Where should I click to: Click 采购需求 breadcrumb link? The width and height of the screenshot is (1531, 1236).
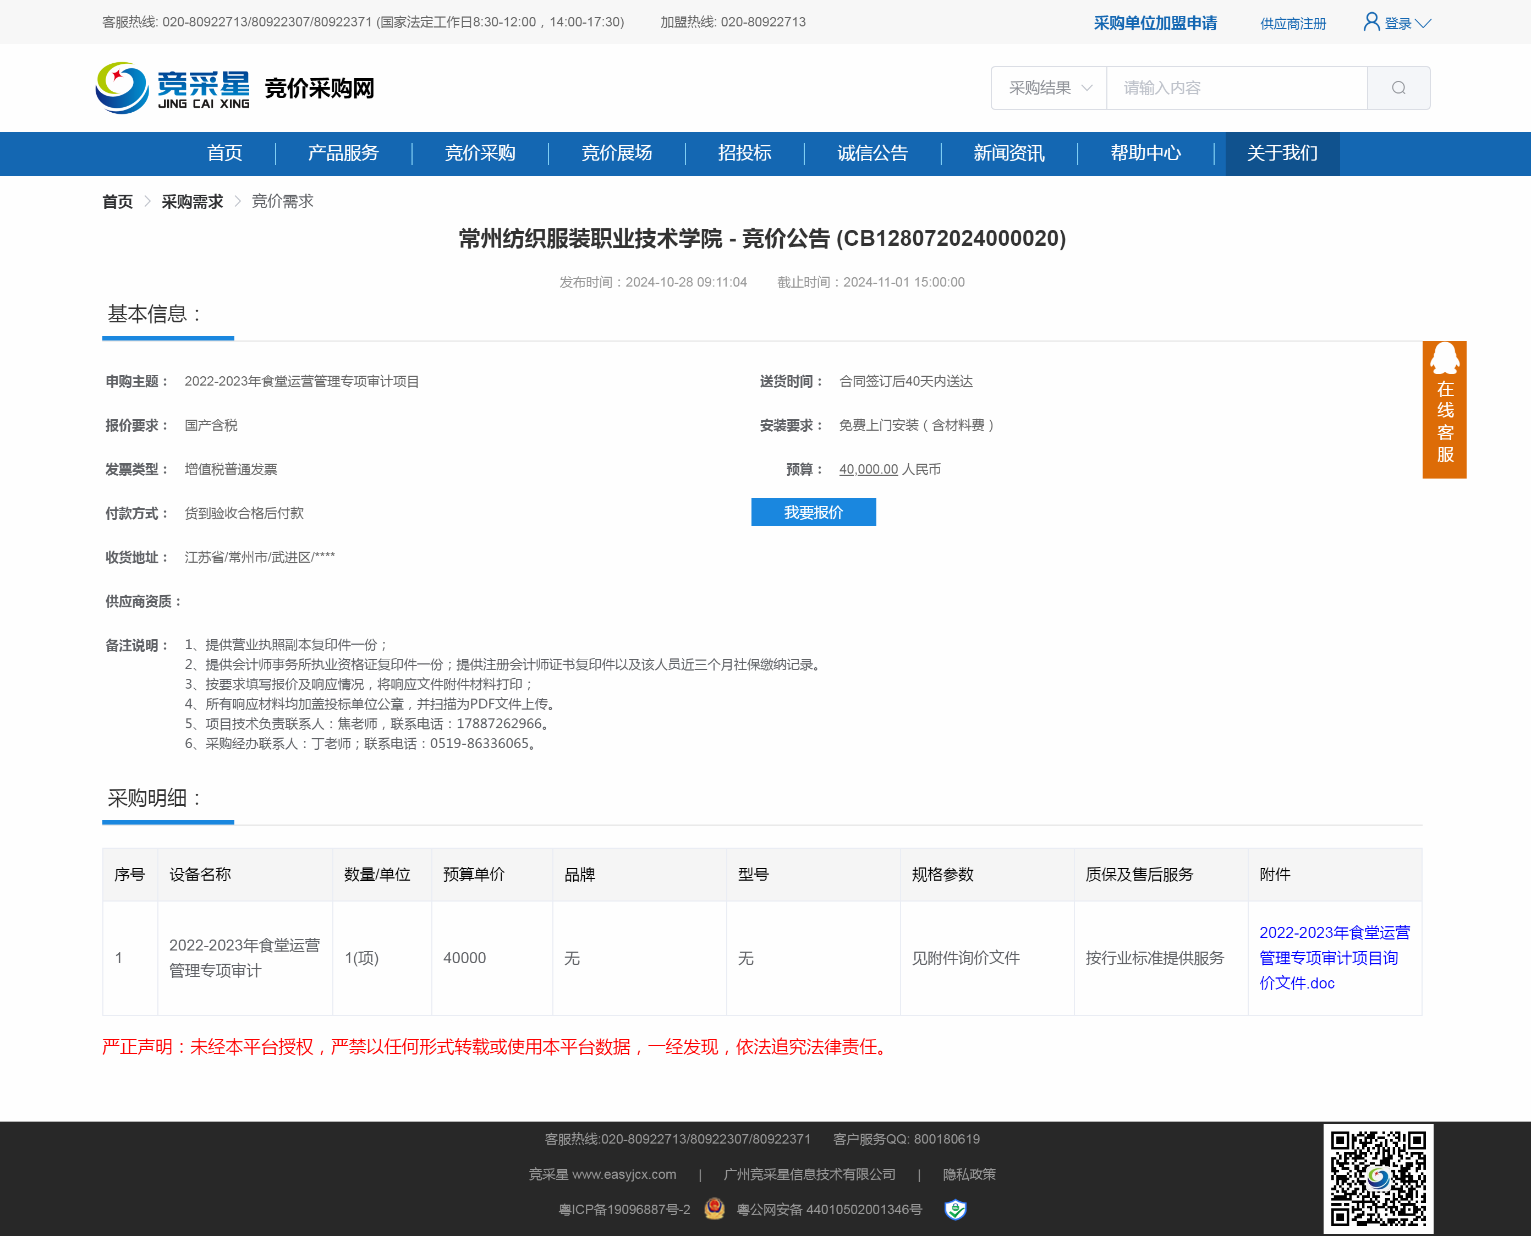[x=192, y=201]
